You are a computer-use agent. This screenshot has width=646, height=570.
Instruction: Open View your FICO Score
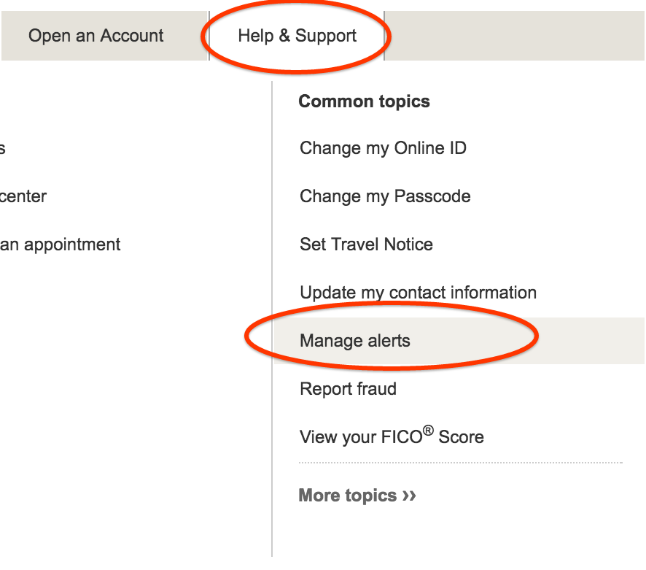392,437
